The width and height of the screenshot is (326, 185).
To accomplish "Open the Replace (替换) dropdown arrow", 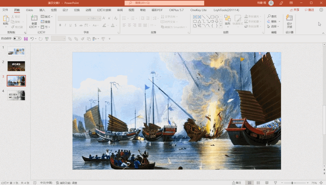I will click(279, 21).
